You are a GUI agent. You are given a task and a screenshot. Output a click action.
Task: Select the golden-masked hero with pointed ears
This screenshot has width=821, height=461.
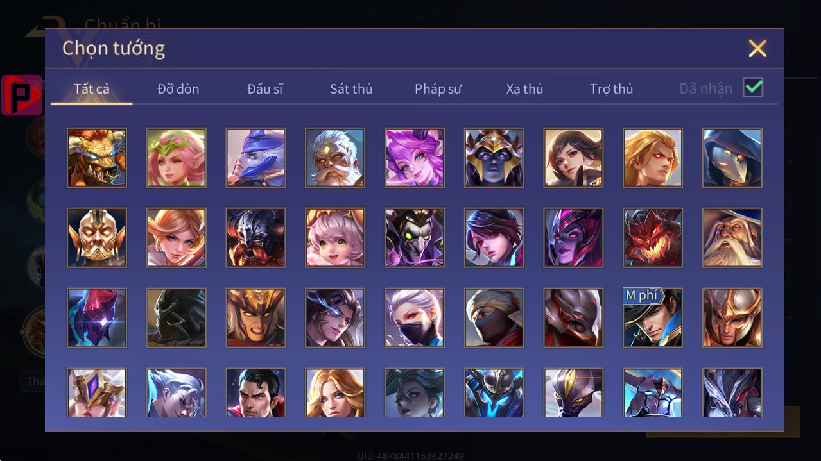pos(97,238)
